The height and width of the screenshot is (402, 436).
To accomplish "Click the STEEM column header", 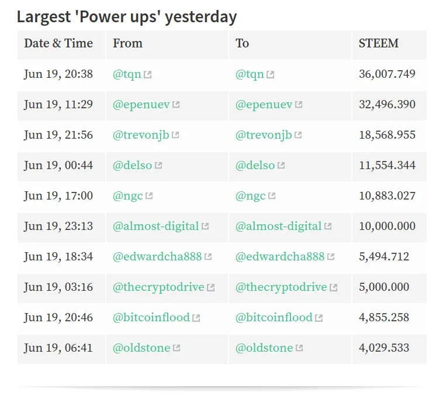I will pyautogui.click(x=389, y=45).
